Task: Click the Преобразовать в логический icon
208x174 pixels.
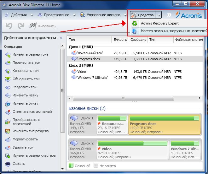Action: click(8, 122)
